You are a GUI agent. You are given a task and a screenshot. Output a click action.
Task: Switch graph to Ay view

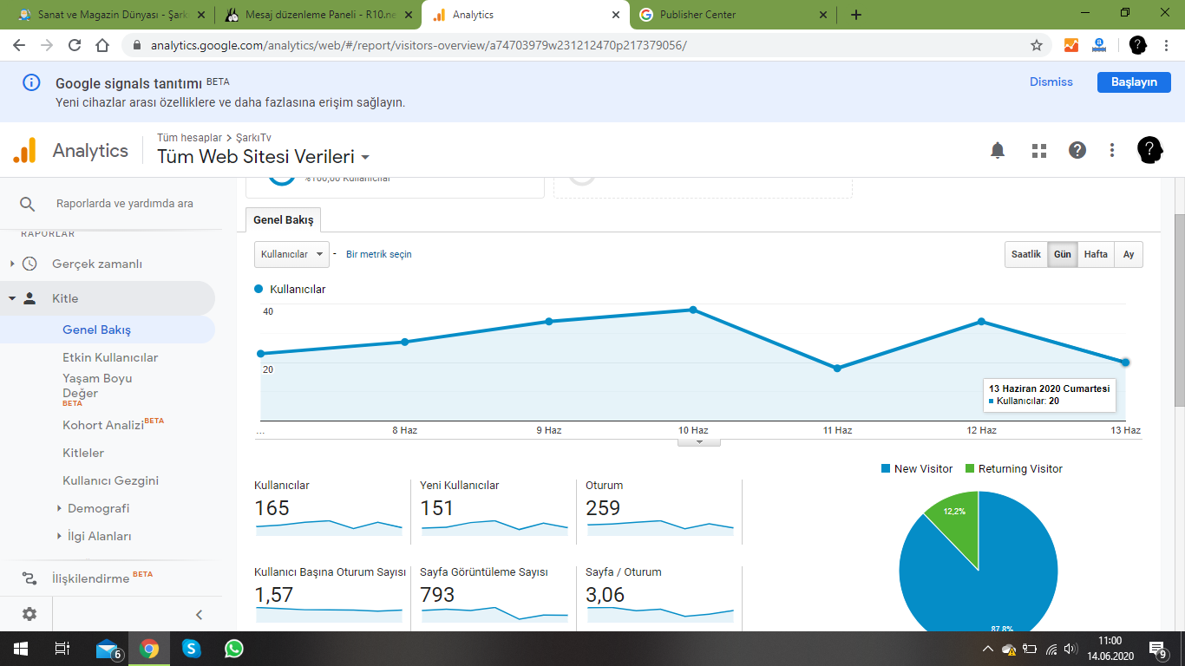(x=1129, y=254)
